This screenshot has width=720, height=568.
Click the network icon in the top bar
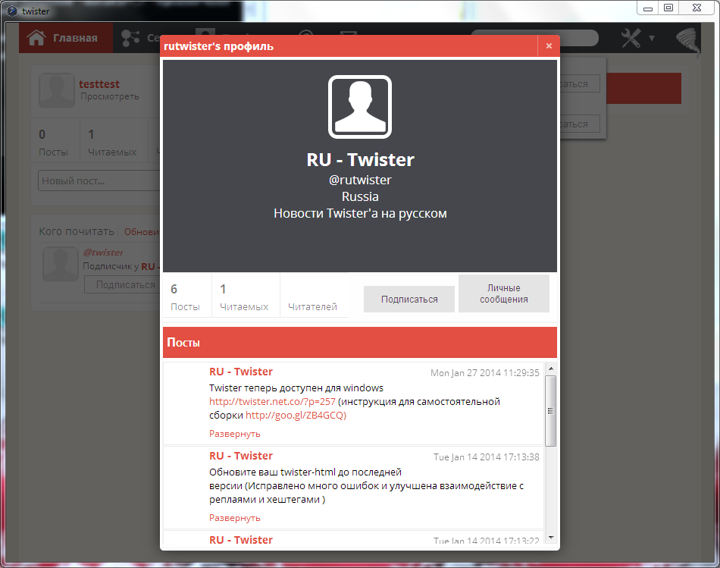pyautogui.click(x=130, y=38)
